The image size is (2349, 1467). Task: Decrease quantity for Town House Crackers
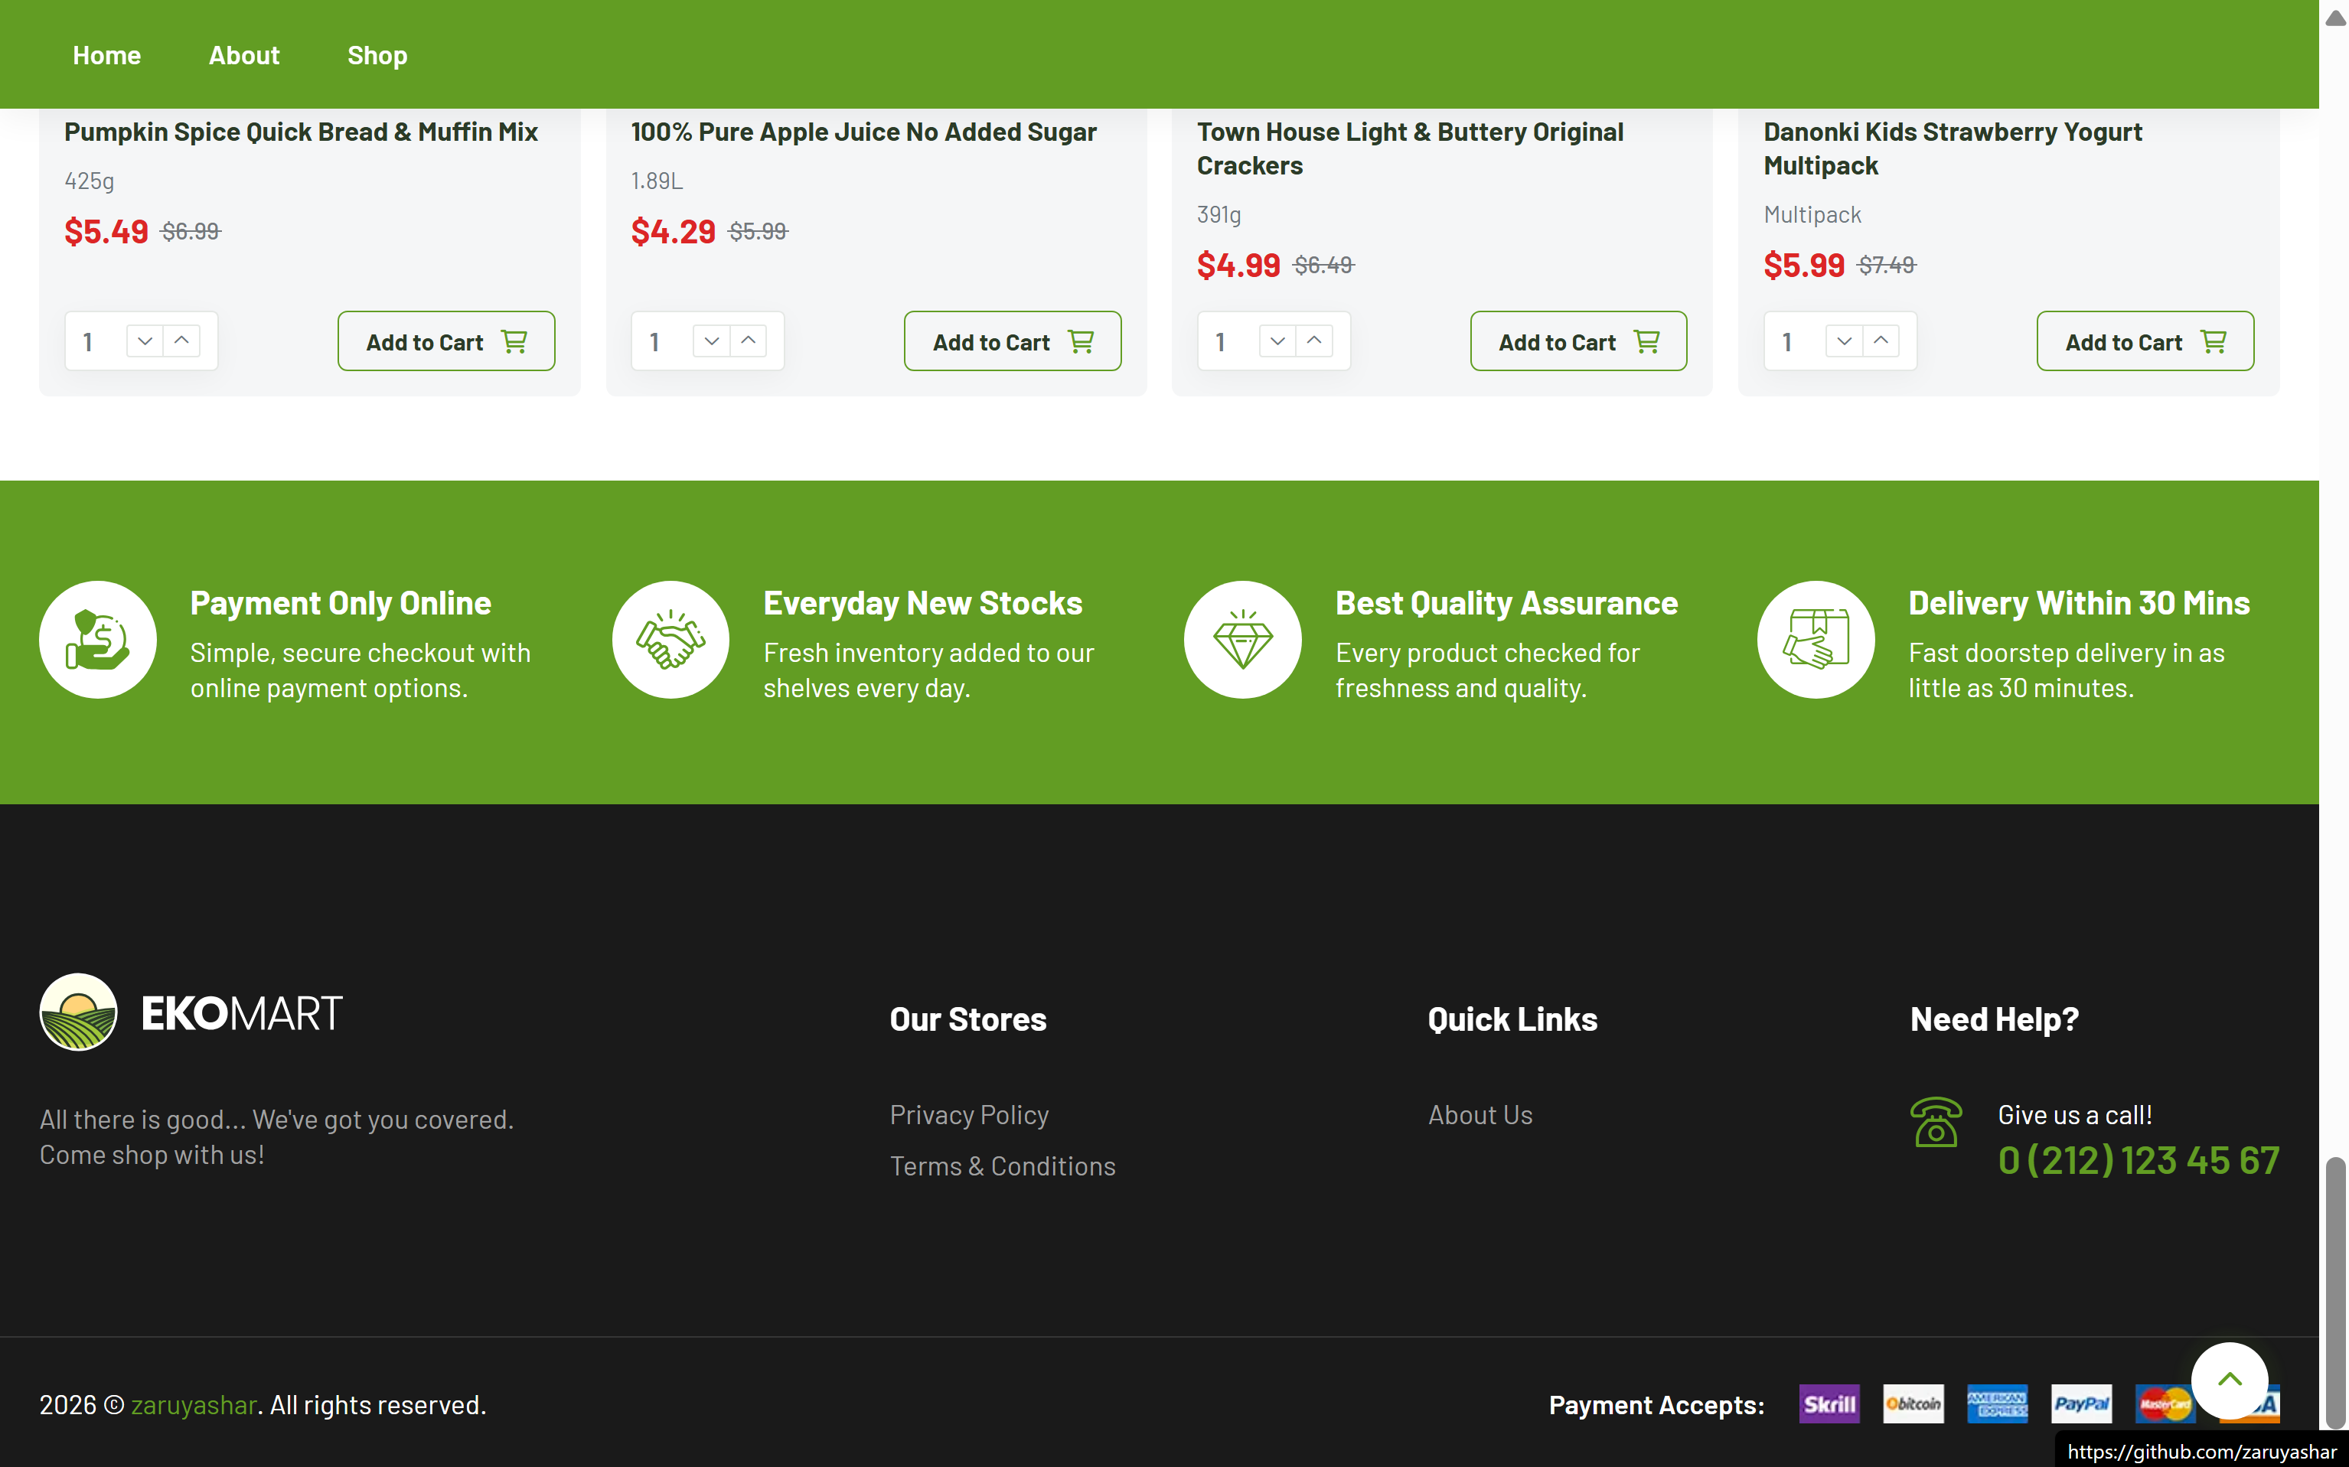coord(1277,341)
